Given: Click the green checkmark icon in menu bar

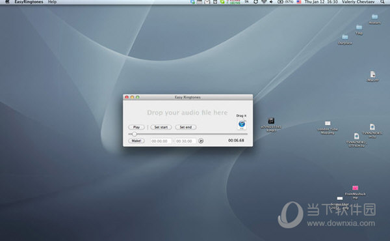Looking at the screenshot, I should 222,2.
